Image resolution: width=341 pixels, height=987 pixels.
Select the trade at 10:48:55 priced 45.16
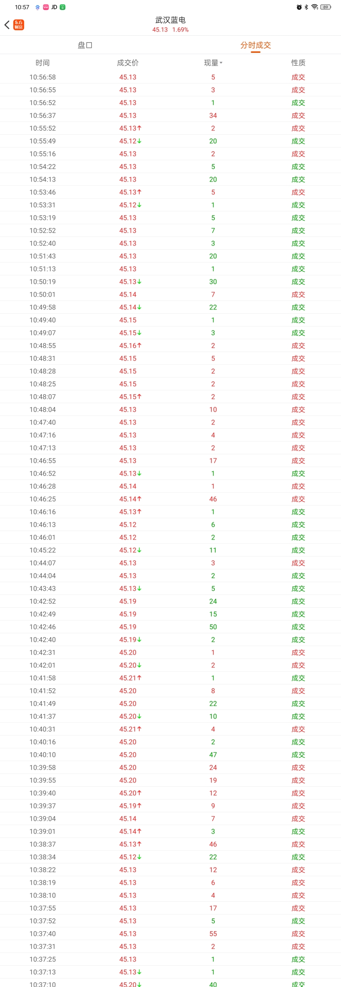tap(170, 346)
